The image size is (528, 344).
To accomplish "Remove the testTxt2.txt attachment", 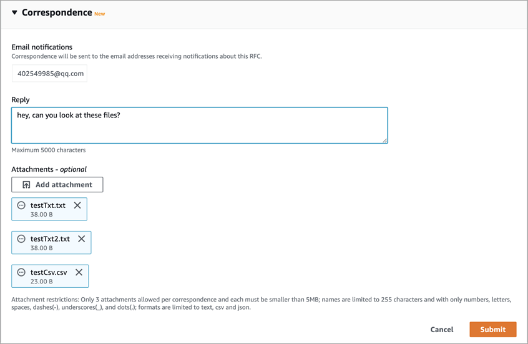I will [x=82, y=239].
